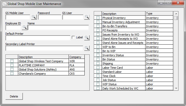Open GS Mobile User lookup magnifier
The width and height of the screenshot is (186, 106).
coord(34,17)
